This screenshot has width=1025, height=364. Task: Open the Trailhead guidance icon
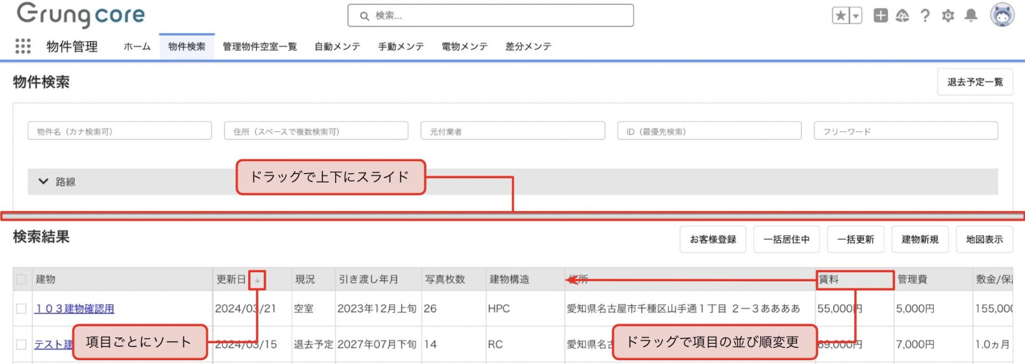(x=902, y=15)
